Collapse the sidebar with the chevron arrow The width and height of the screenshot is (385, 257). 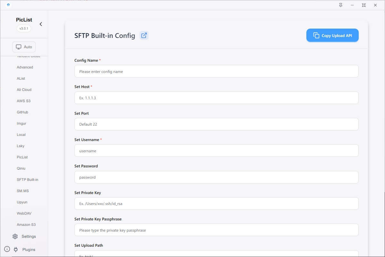point(41,24)
